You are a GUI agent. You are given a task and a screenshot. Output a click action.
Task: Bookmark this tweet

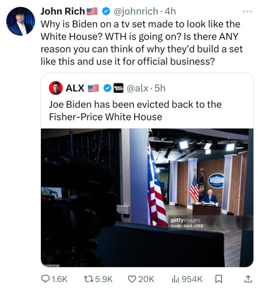point(219,278)
